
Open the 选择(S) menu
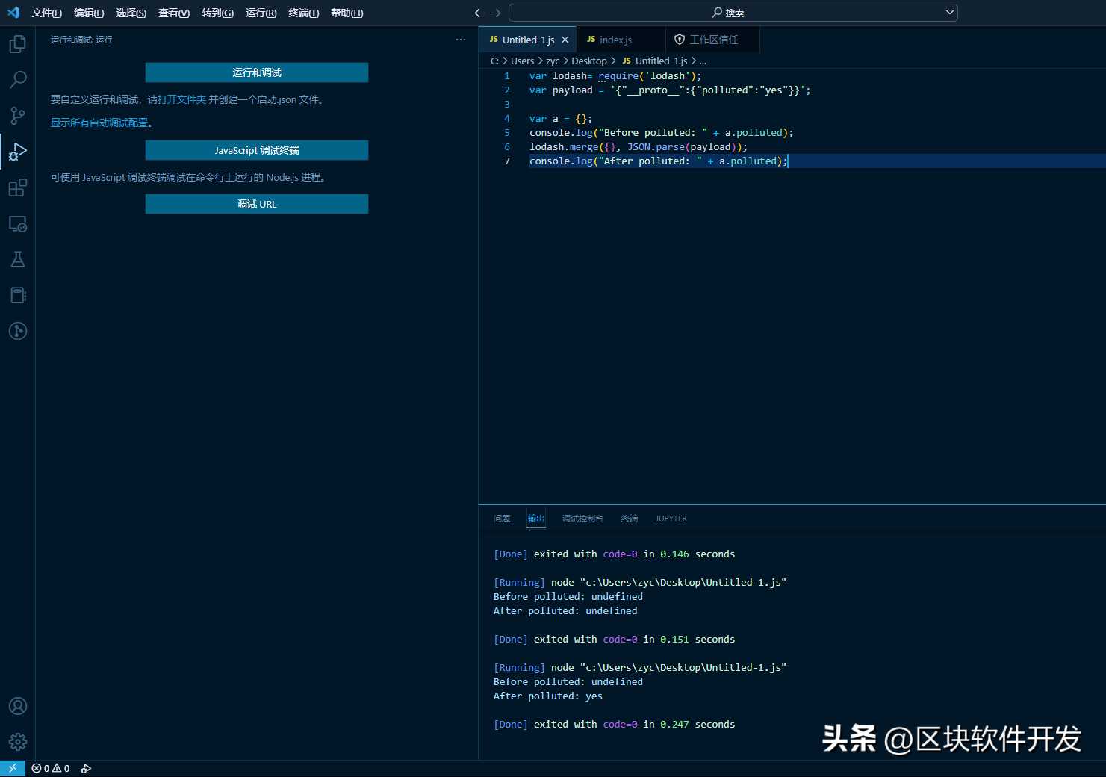(131, 13)
